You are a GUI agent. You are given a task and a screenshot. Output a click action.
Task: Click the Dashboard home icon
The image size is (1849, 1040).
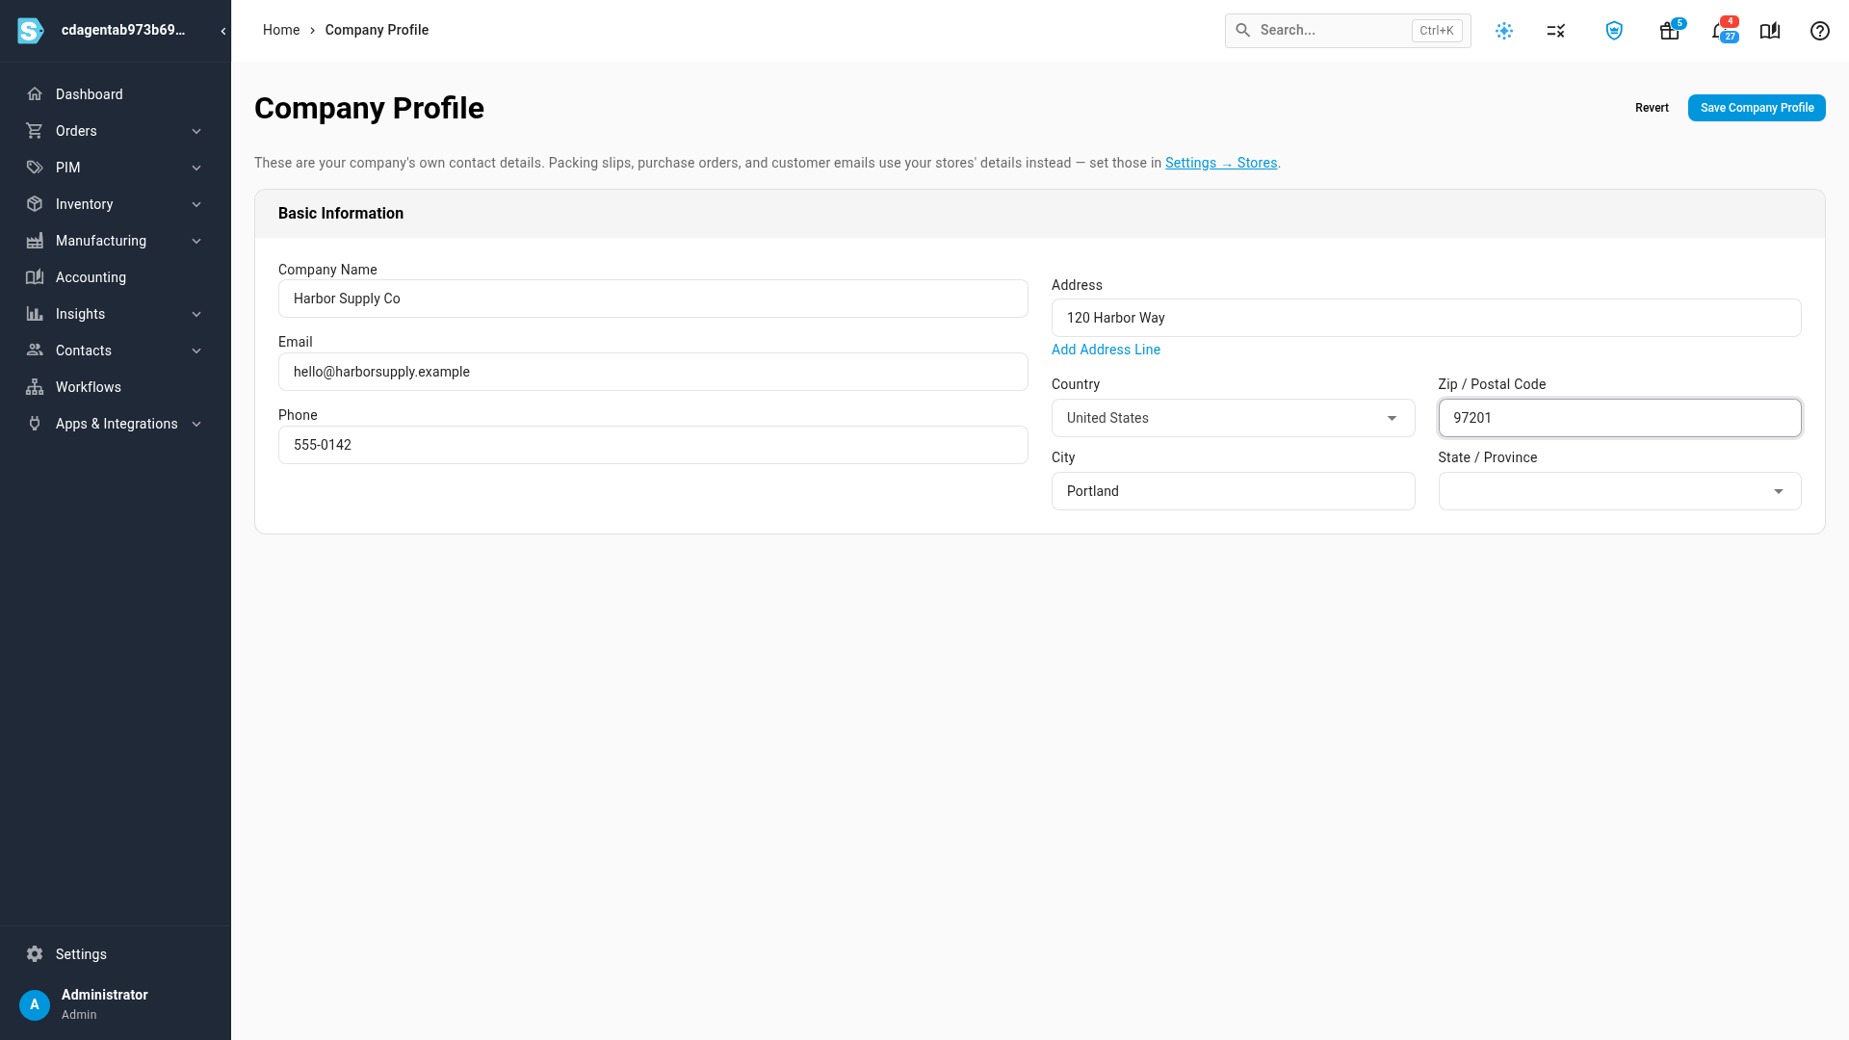pos(35,94)
